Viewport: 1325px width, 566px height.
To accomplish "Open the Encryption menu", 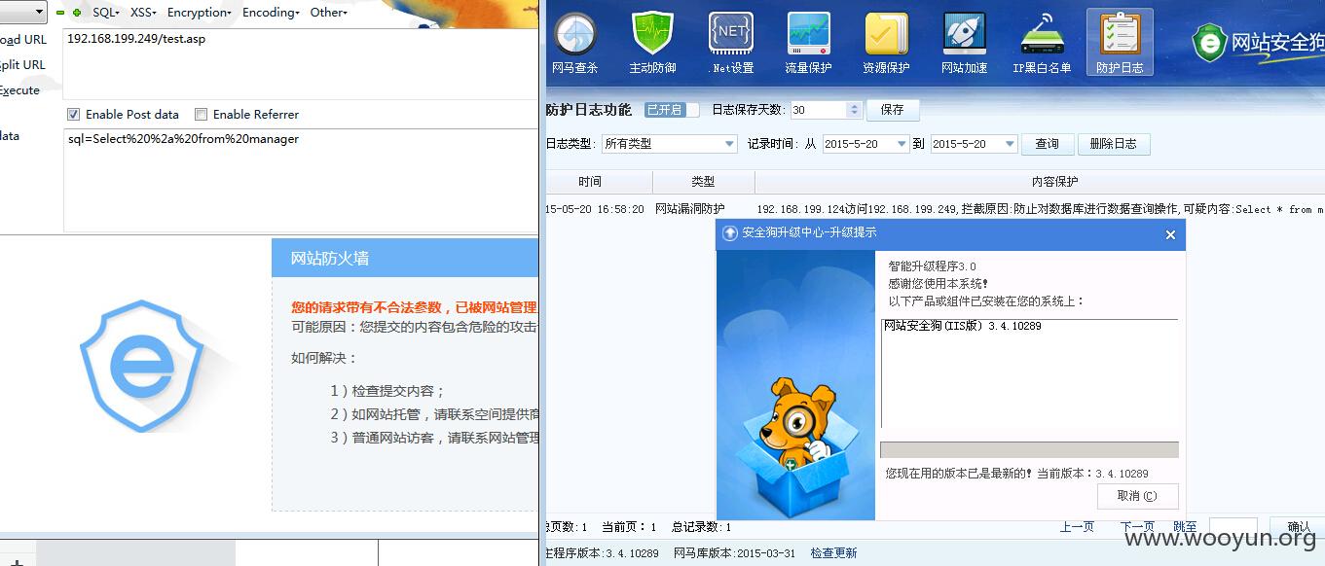I will [199, 13].
